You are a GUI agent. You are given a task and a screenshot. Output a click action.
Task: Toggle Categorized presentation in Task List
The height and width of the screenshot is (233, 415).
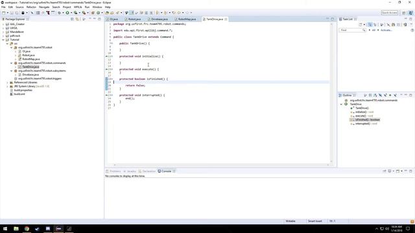coord(370,25)
